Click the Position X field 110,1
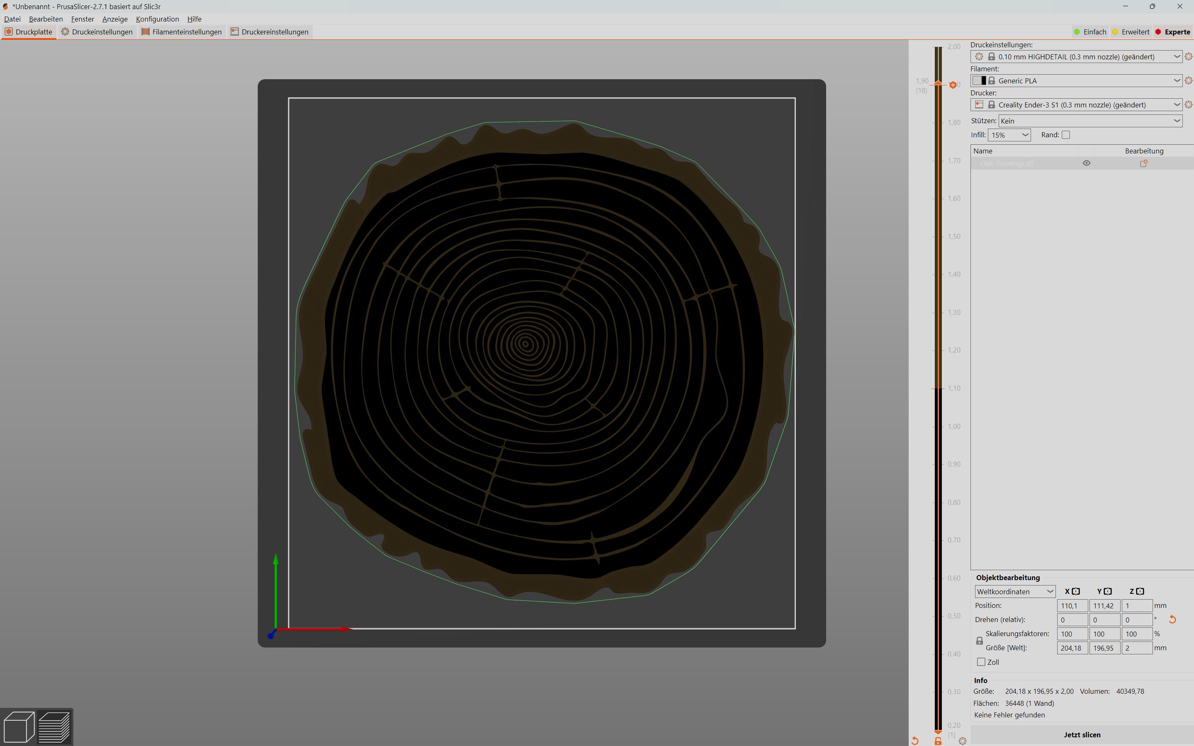This screenshot has width=1194, height=746. [x=1072, y=606]
